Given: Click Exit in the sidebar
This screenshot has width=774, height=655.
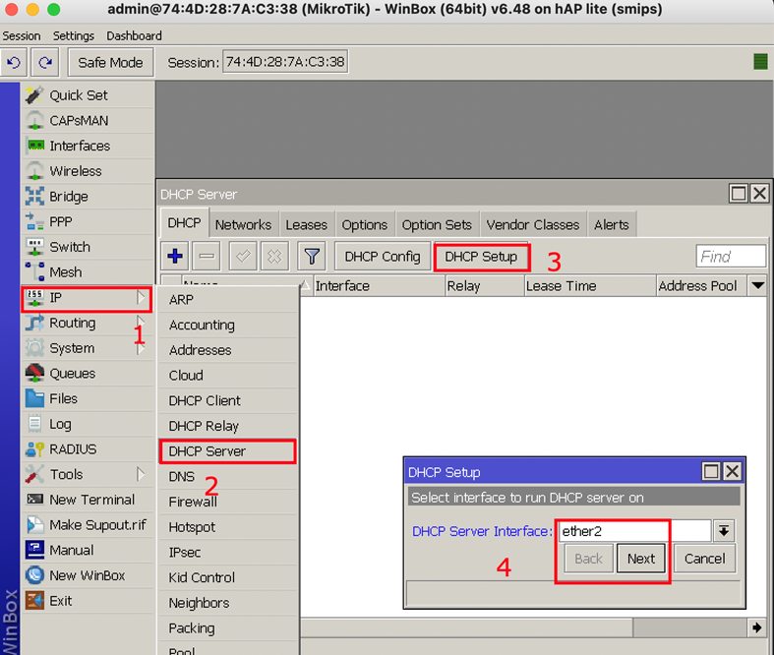Looking at the screenshot, I should click(88, 601).
